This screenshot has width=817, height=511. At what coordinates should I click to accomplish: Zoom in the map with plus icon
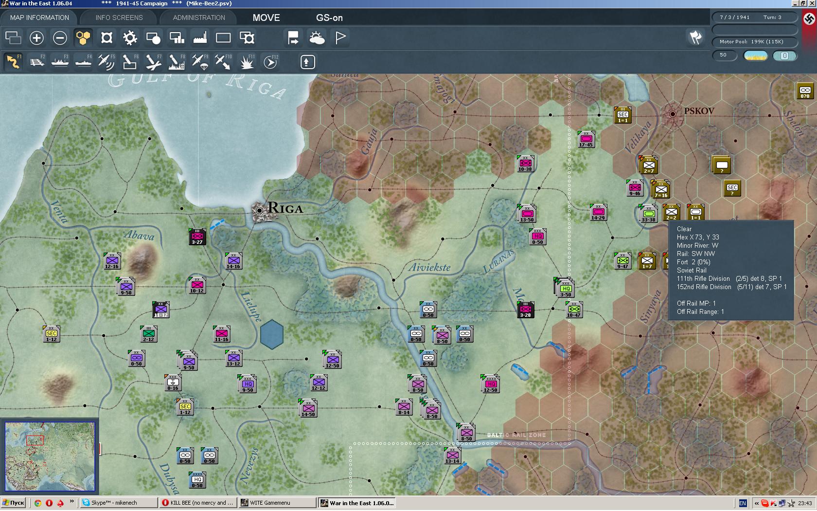(x=36, y=37)
